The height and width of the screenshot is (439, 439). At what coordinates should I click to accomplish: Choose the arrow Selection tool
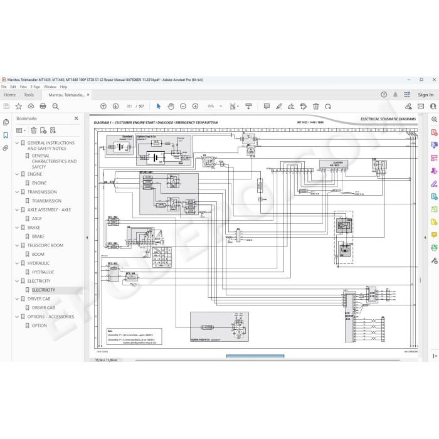(x=159, y=107)
